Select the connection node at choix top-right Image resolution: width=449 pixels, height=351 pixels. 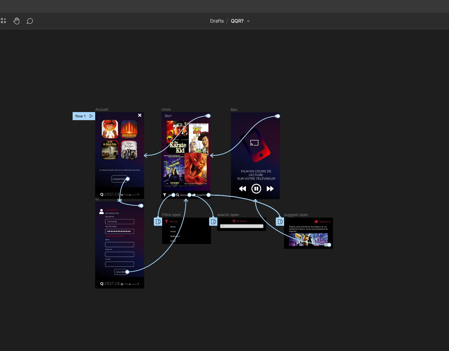[208, 116]
